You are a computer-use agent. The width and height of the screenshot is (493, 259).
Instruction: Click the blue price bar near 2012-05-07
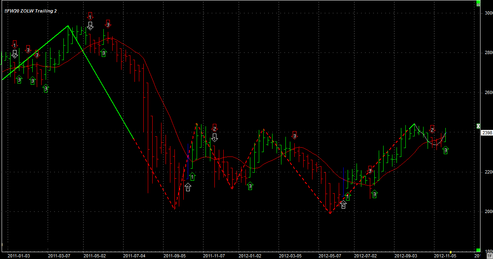point(343,182)
